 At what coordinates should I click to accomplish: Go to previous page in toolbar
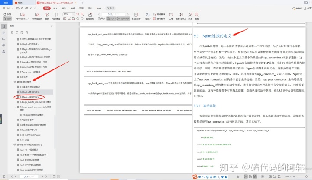pos(99,14)
